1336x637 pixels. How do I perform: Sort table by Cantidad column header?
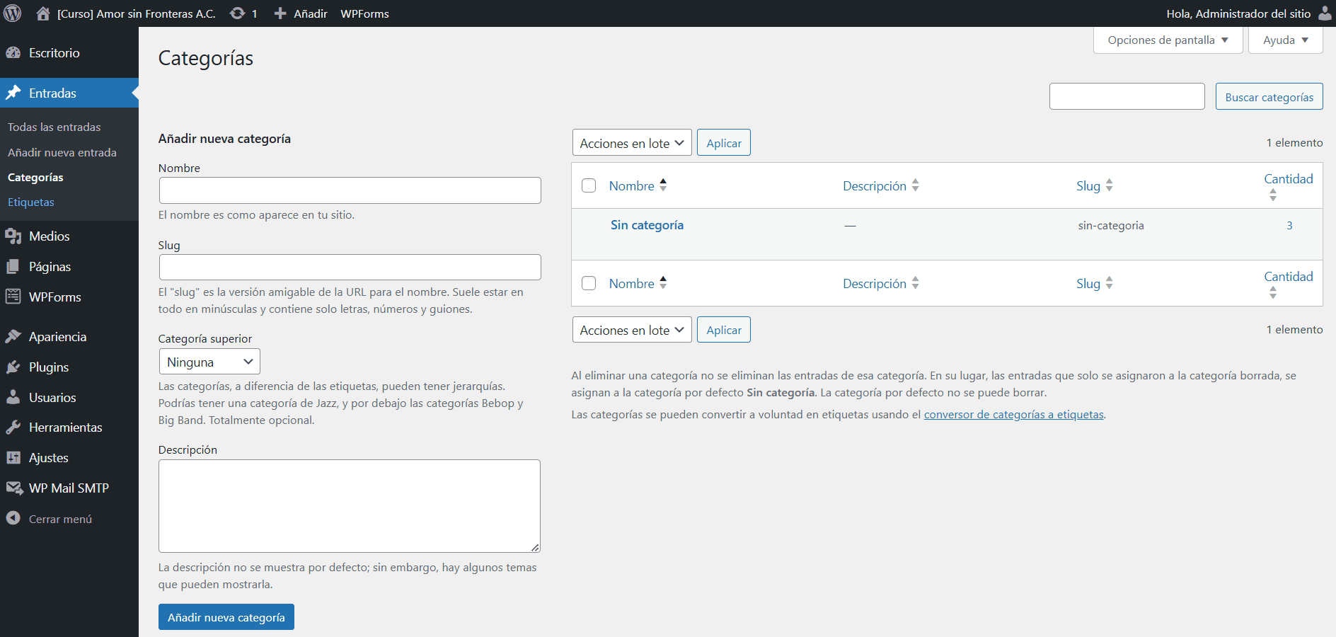click(x=1288, y=179)
